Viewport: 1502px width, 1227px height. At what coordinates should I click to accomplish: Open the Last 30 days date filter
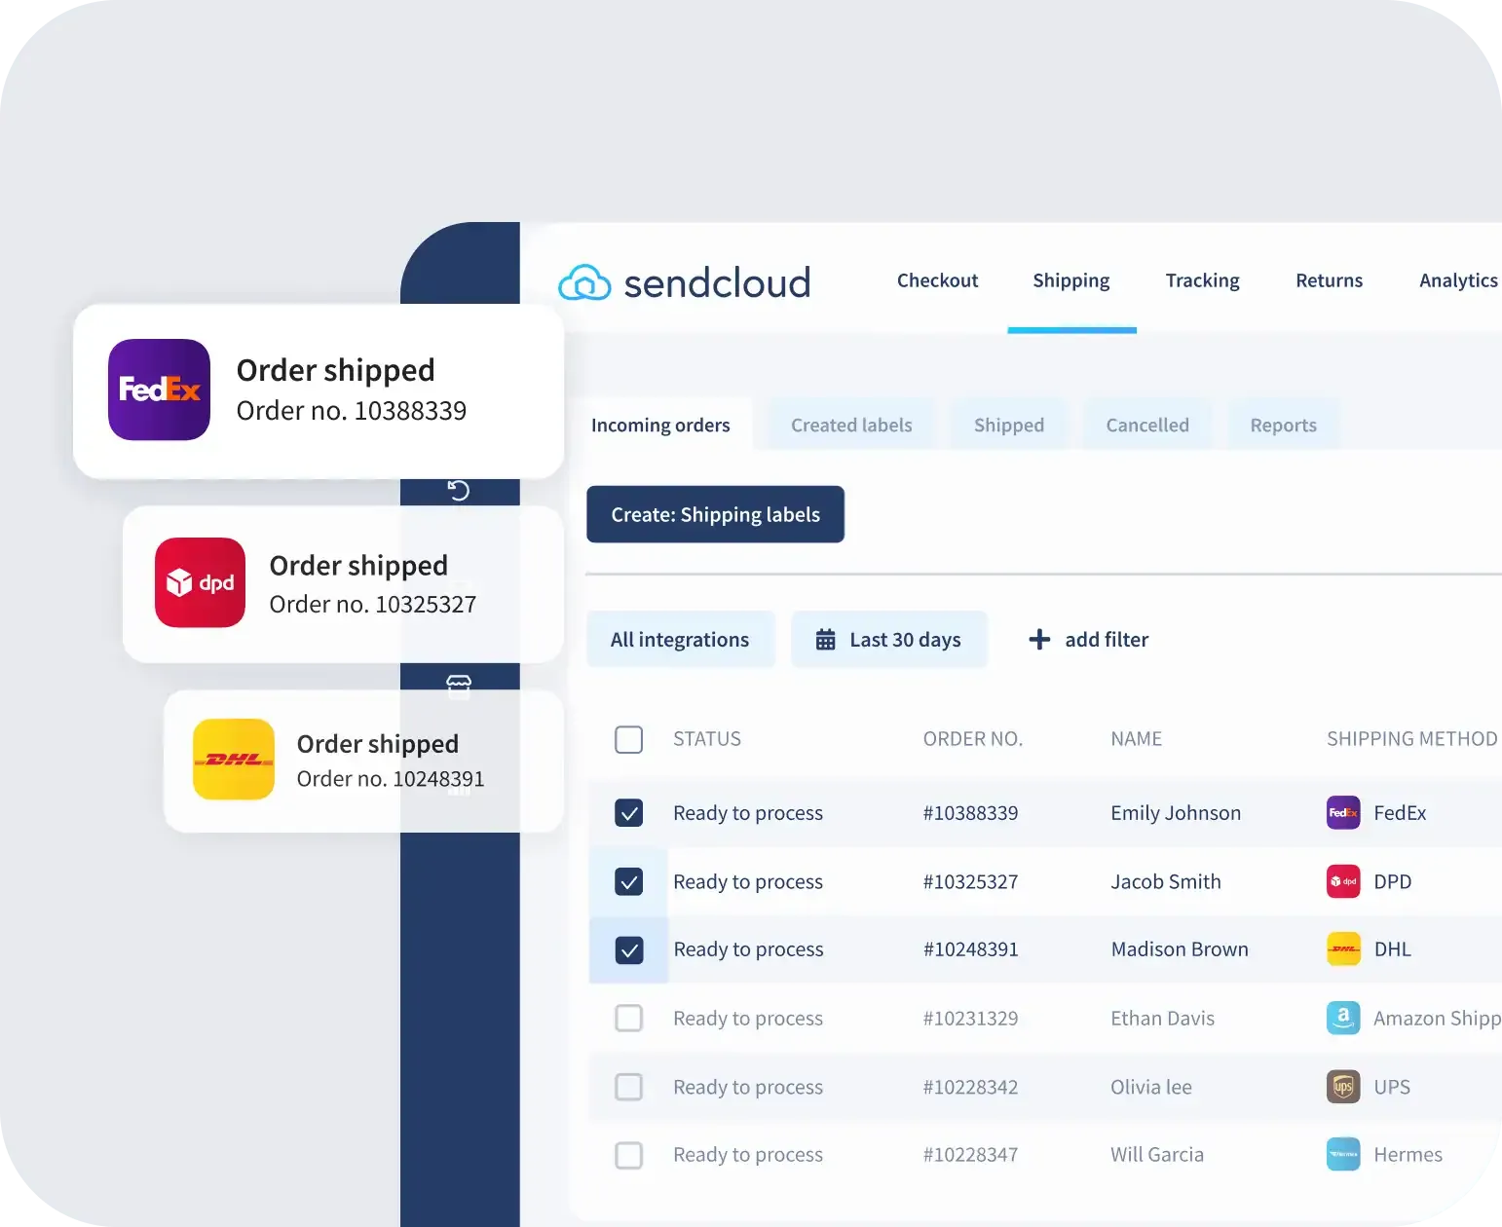coord(888,639)
